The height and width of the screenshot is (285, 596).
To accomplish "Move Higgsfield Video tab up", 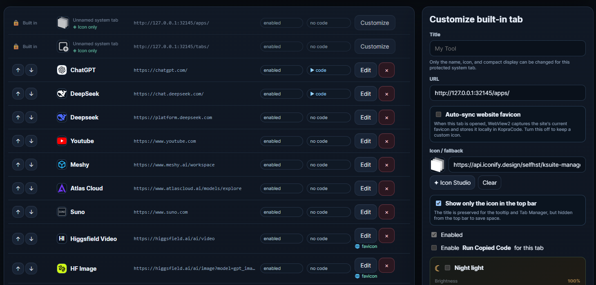I will (x=18, y=239).
